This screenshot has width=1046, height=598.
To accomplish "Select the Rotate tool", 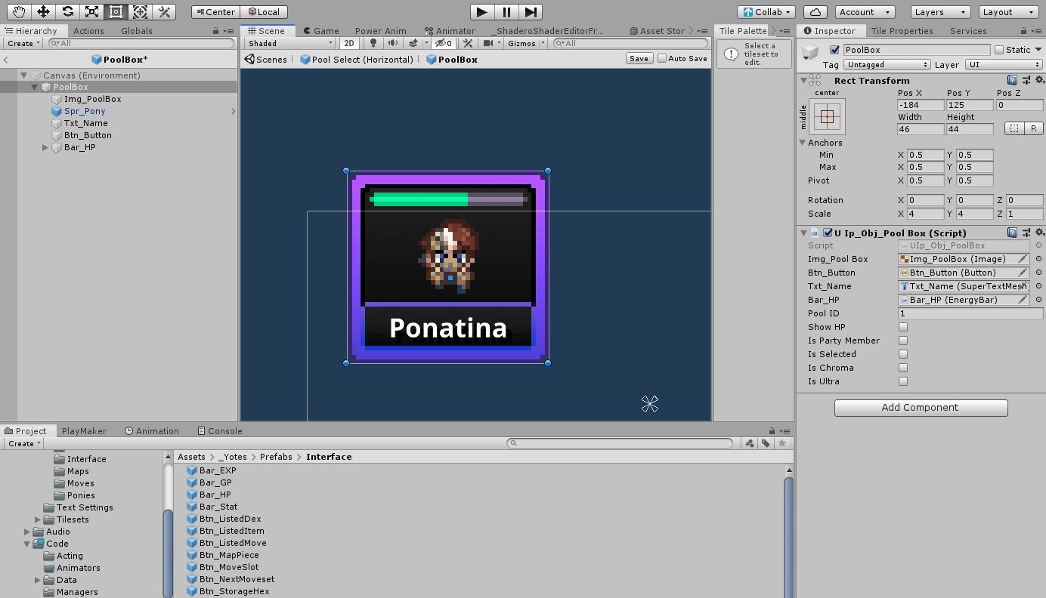I will tap(68, 11).
